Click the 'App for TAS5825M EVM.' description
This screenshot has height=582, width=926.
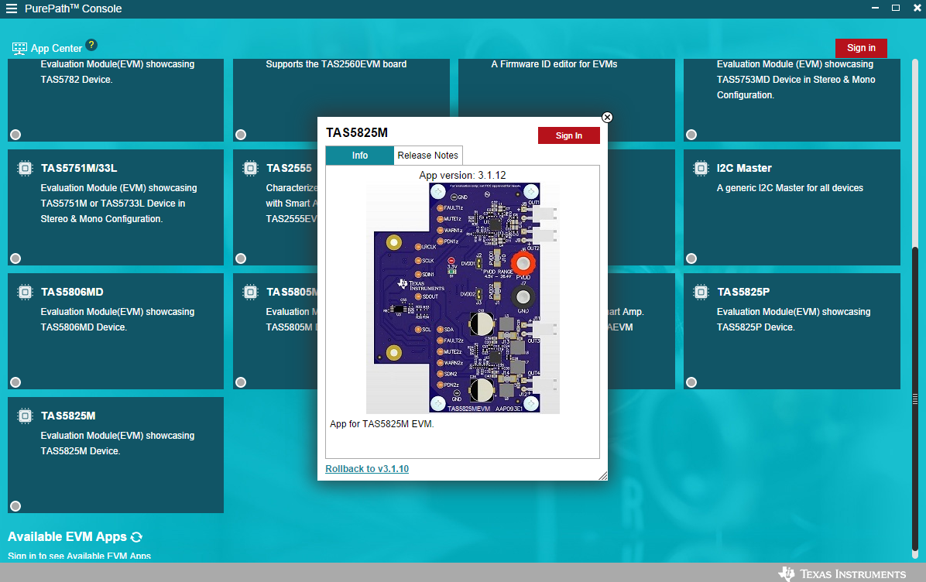pyautogui.click(x=382, y=424)
